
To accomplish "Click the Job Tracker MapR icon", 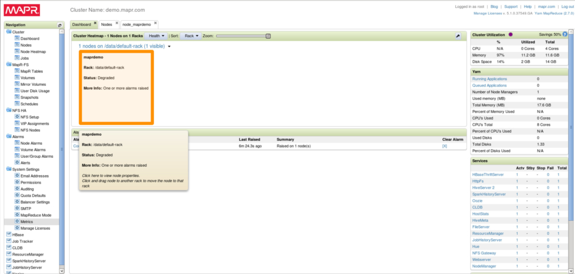I will (9, 241).
